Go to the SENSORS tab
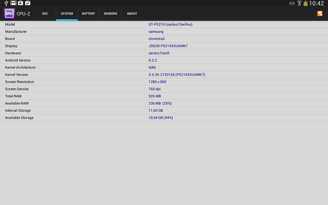Screen dimensions: 328x205 pyautogui.click(x=110, y=14)
